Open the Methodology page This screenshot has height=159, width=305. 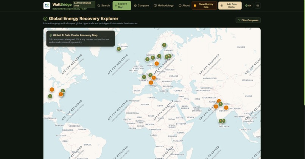(x=163, y=6)
